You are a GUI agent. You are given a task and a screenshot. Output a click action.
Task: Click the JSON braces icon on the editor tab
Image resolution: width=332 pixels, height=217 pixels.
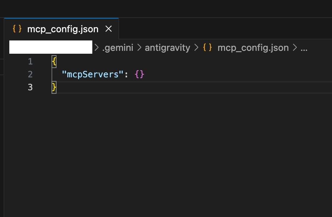tap(17, 29)
